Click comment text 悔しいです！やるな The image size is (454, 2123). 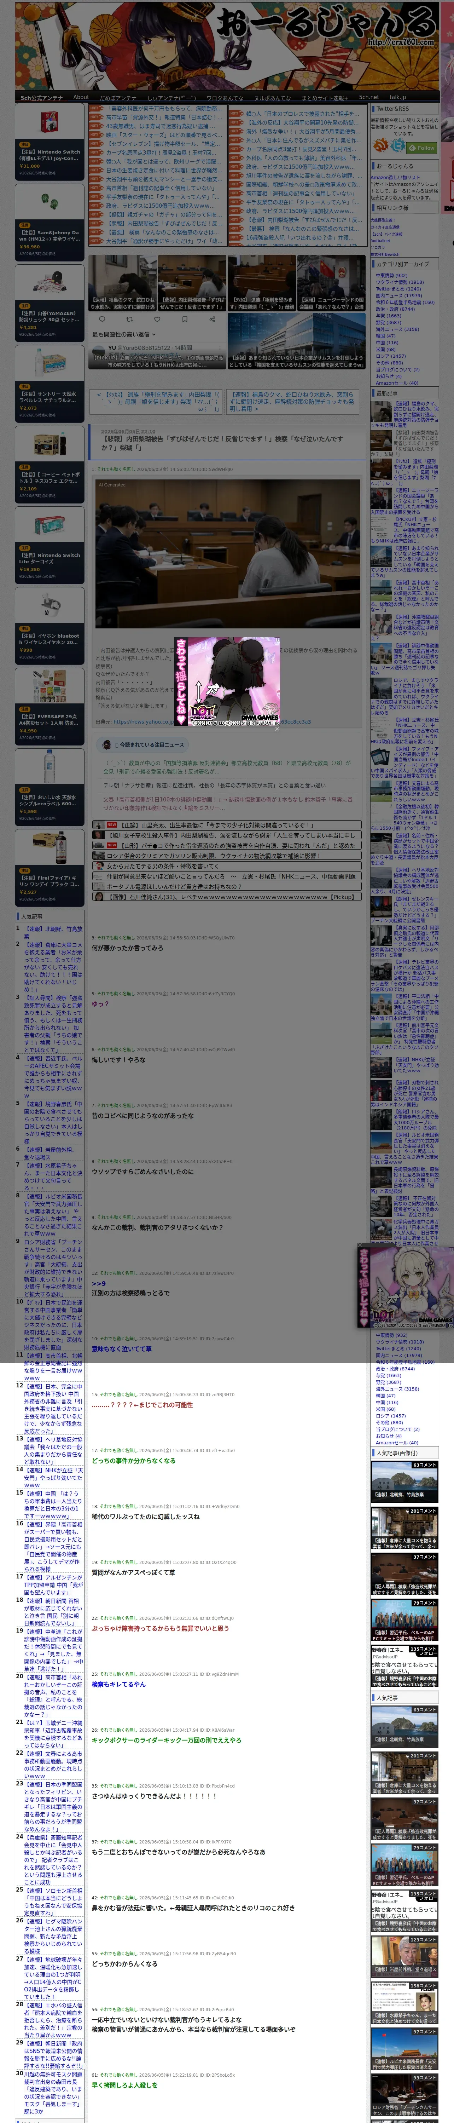coord(119,1060)
